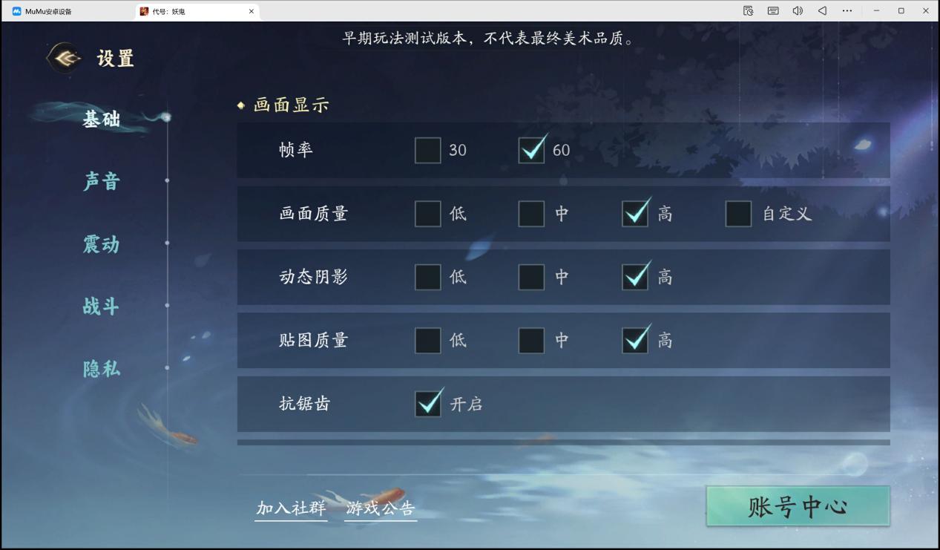Open the 战斗 settings tab
Image resolution: width=940 pixels, height=550 pixels.
tap(102, 306)
